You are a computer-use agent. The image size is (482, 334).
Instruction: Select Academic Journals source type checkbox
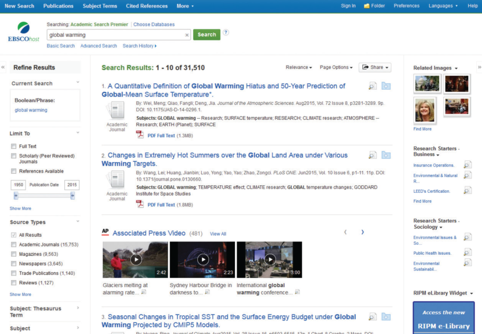click(13, 245)
